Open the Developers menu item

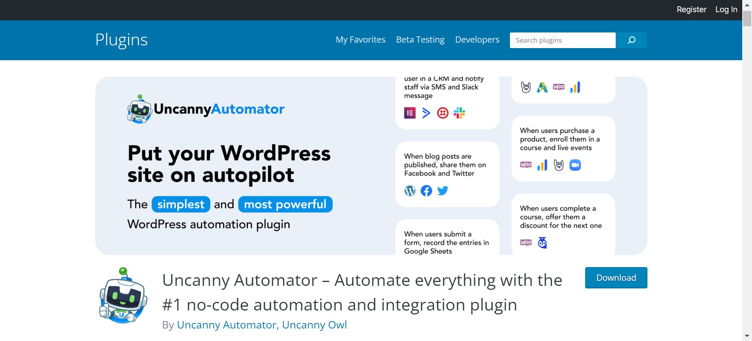point(477,40)
